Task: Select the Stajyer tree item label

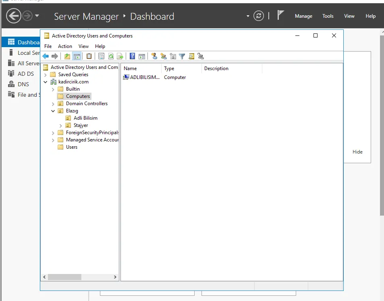Action: coord(81,125)
